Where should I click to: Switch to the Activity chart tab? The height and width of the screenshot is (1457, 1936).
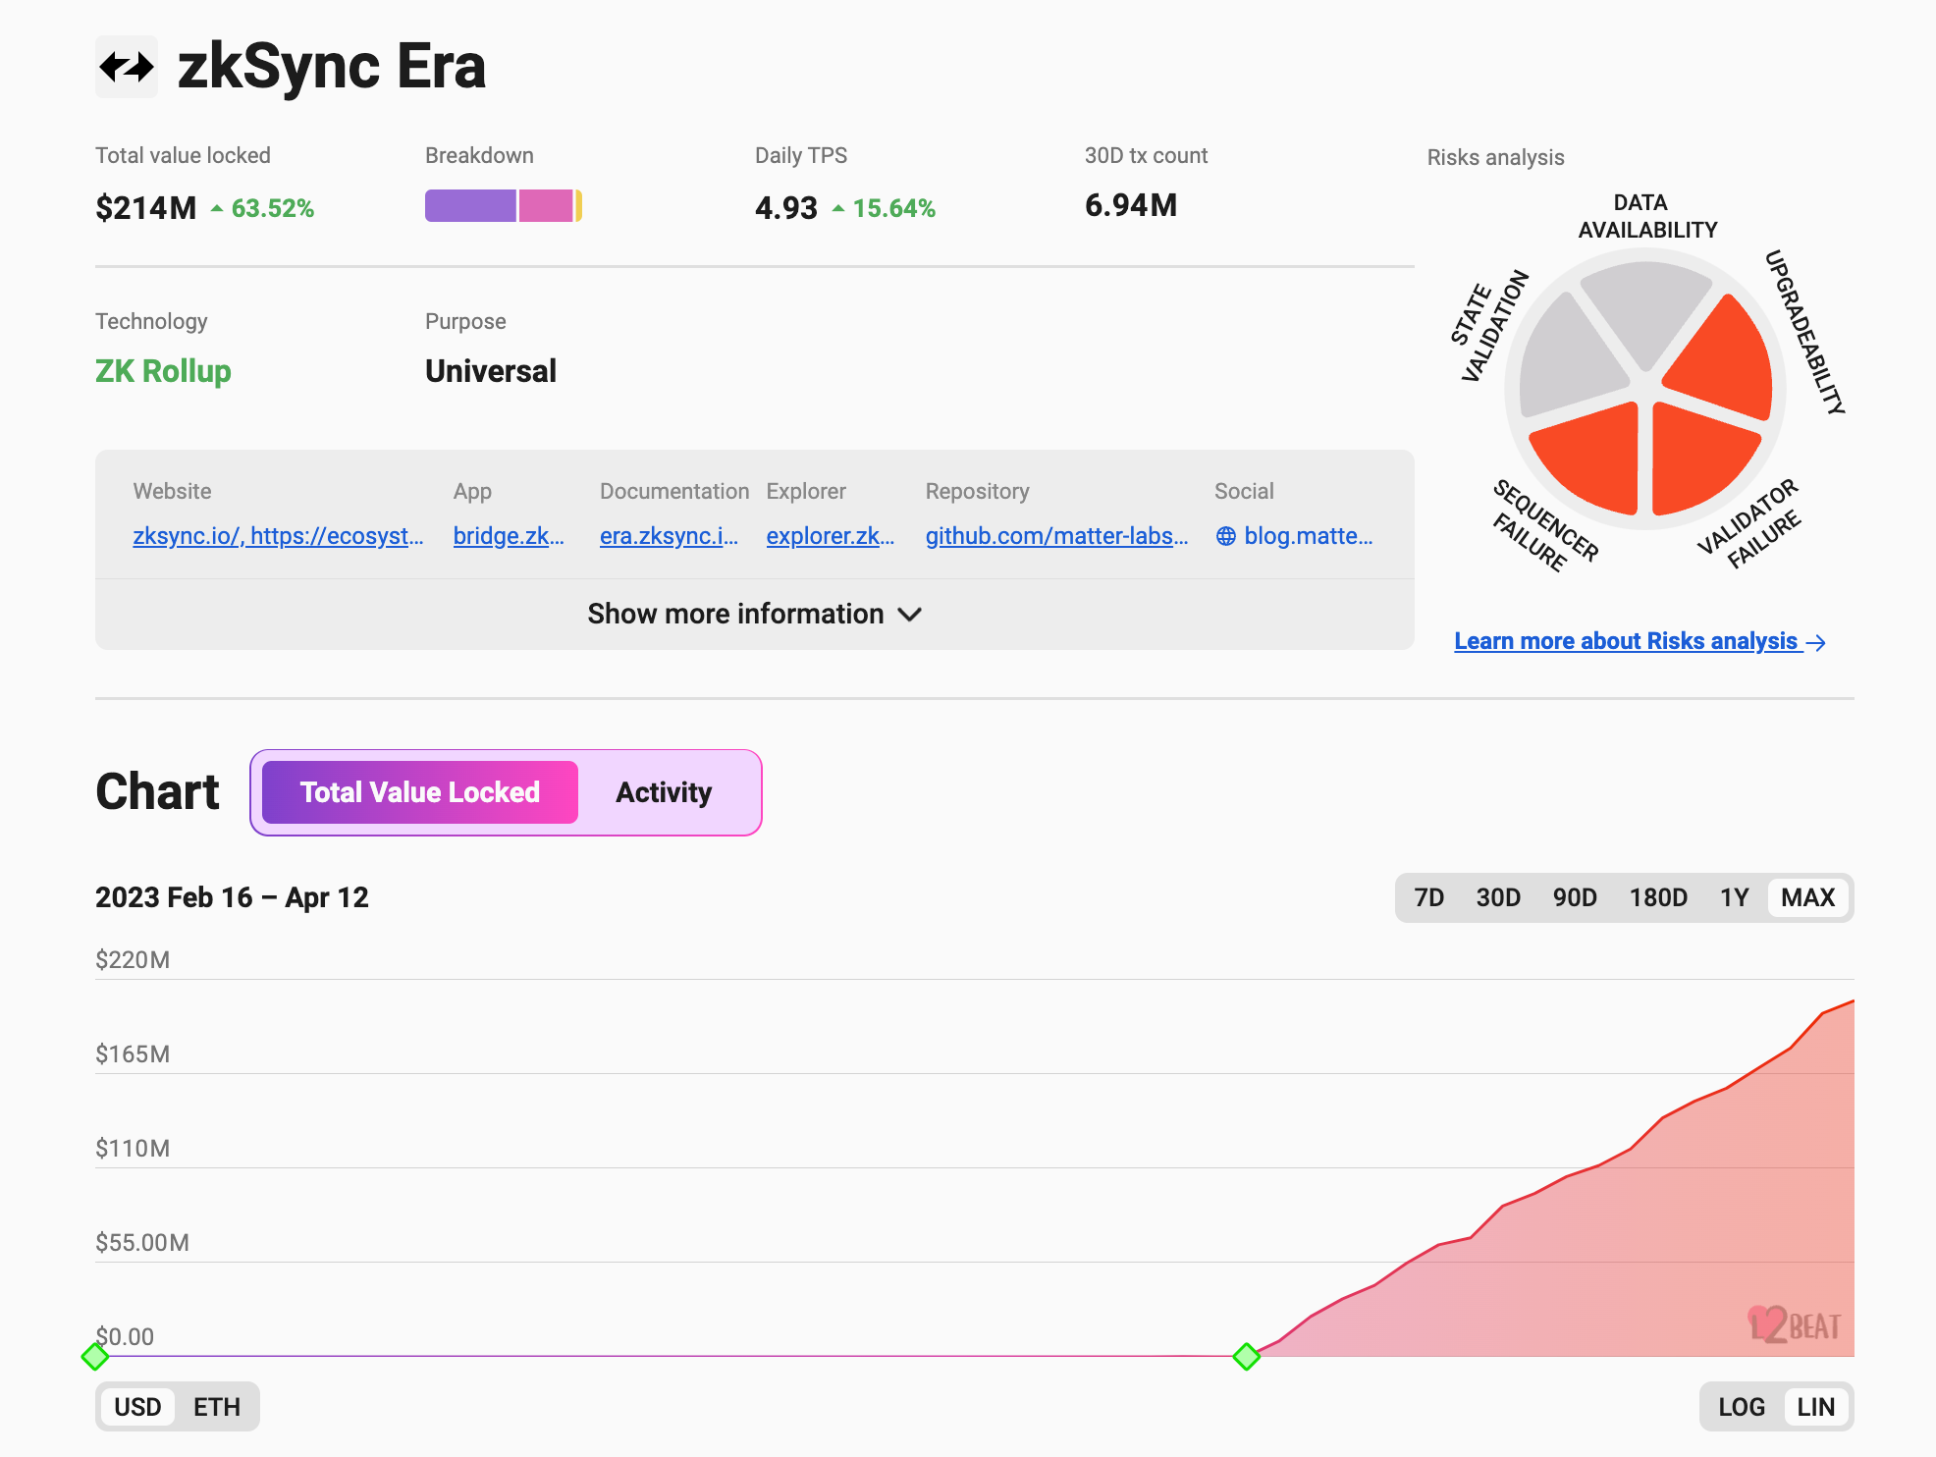(664, 792)
